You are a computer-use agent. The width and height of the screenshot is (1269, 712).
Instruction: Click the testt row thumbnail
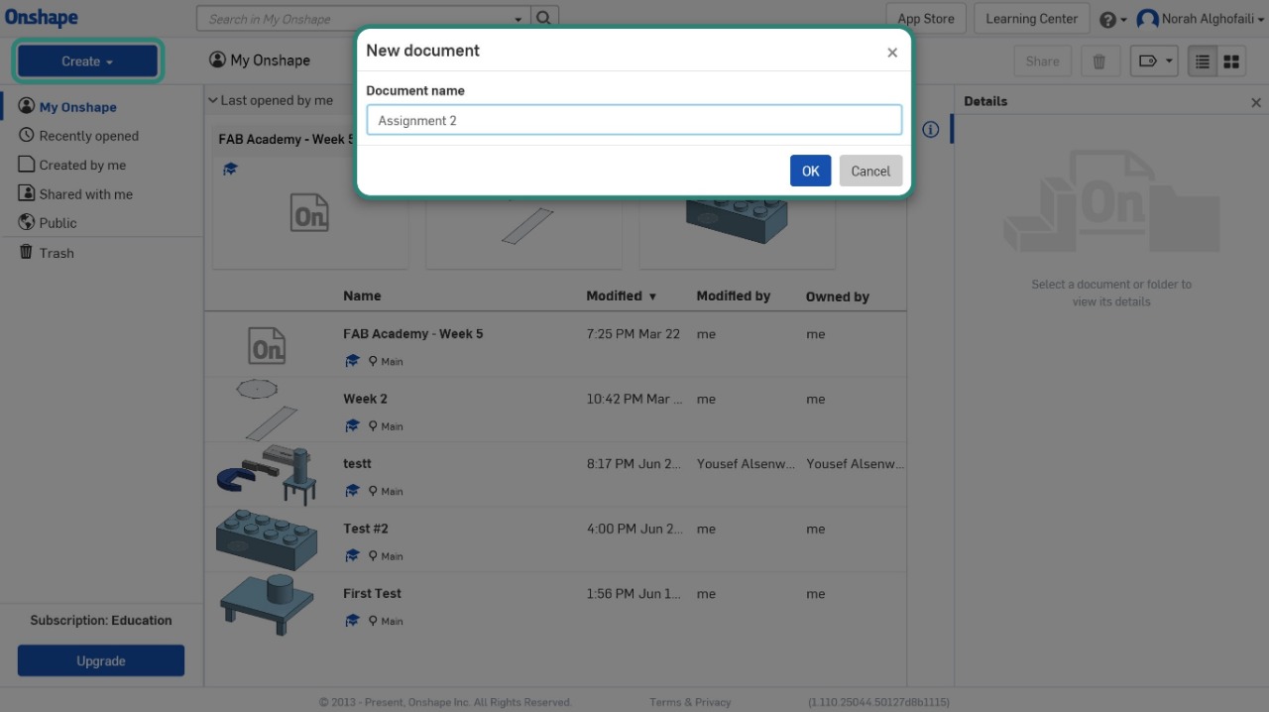click(x=267, y=475)
